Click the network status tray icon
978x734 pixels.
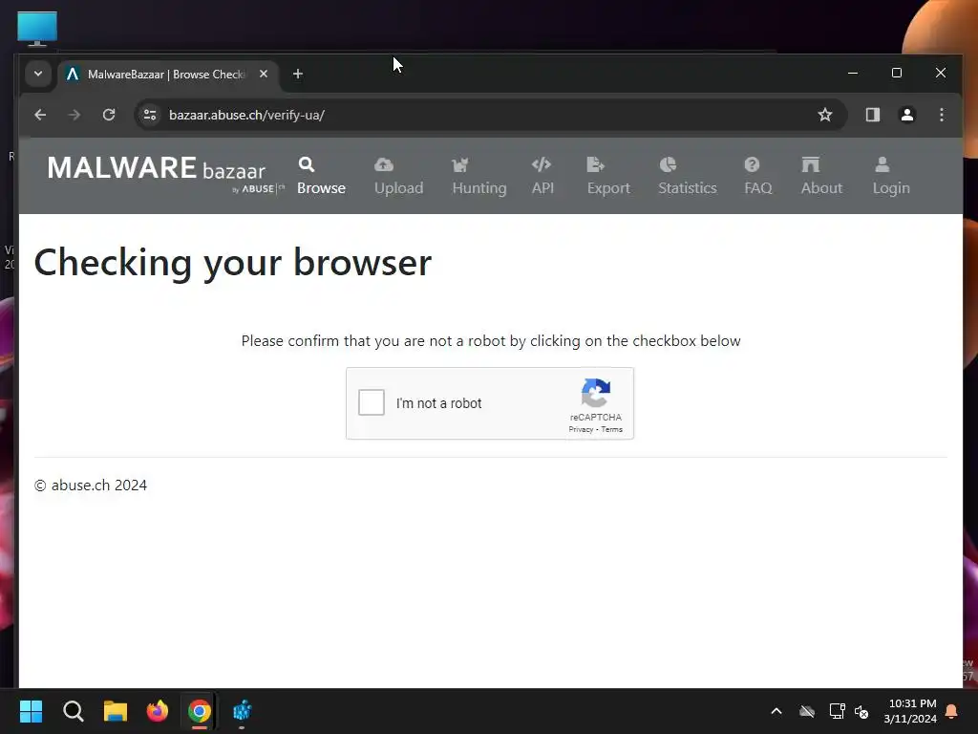click(837, 711)
